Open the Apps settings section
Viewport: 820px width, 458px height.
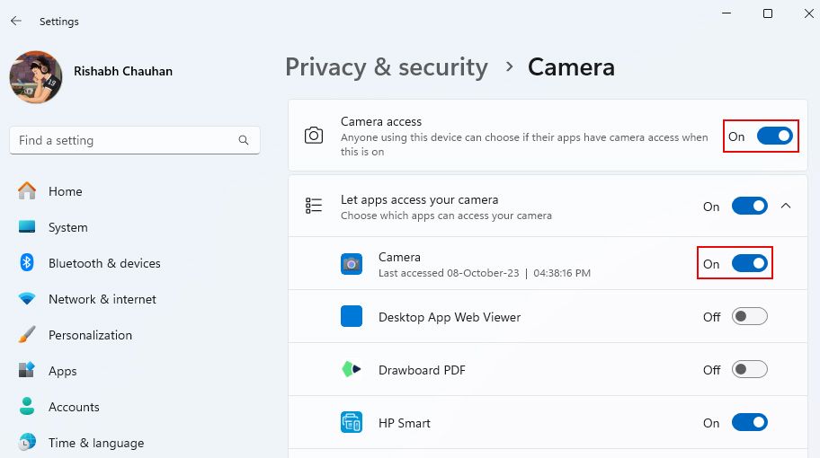pos(62,371)
